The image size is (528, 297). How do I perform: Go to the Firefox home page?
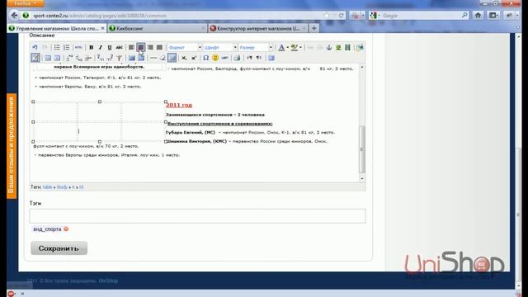478,16
